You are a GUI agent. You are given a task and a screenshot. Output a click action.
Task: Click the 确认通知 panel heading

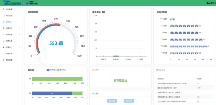coord(96,93)
